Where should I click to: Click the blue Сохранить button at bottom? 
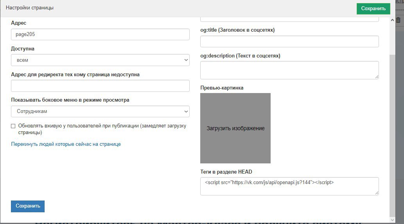point(27,206)
